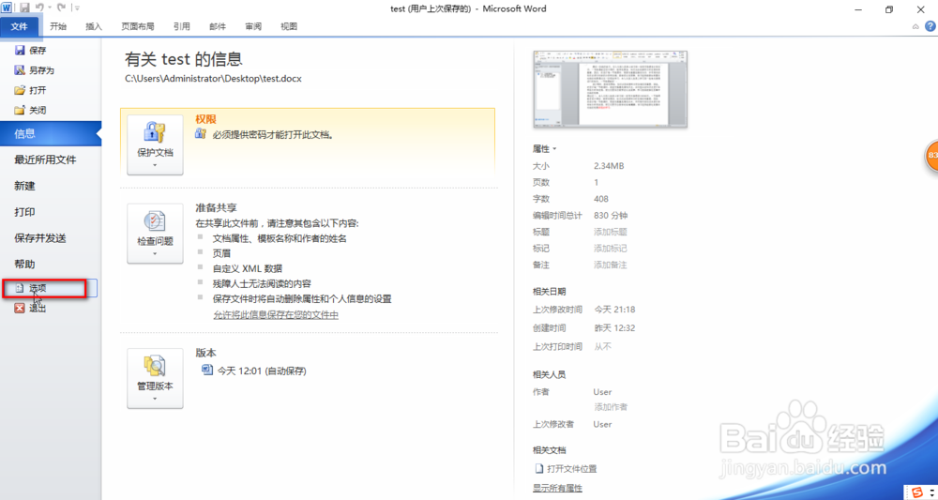The width and height of the screenshot is (938, 500).
Task: Click the 830 分钟 editing time value
Action: point(611,216)
